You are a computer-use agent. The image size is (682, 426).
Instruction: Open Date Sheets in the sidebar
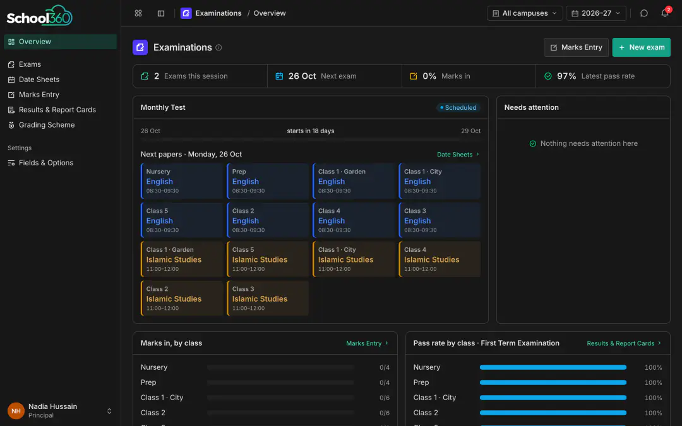coord(61,80)
